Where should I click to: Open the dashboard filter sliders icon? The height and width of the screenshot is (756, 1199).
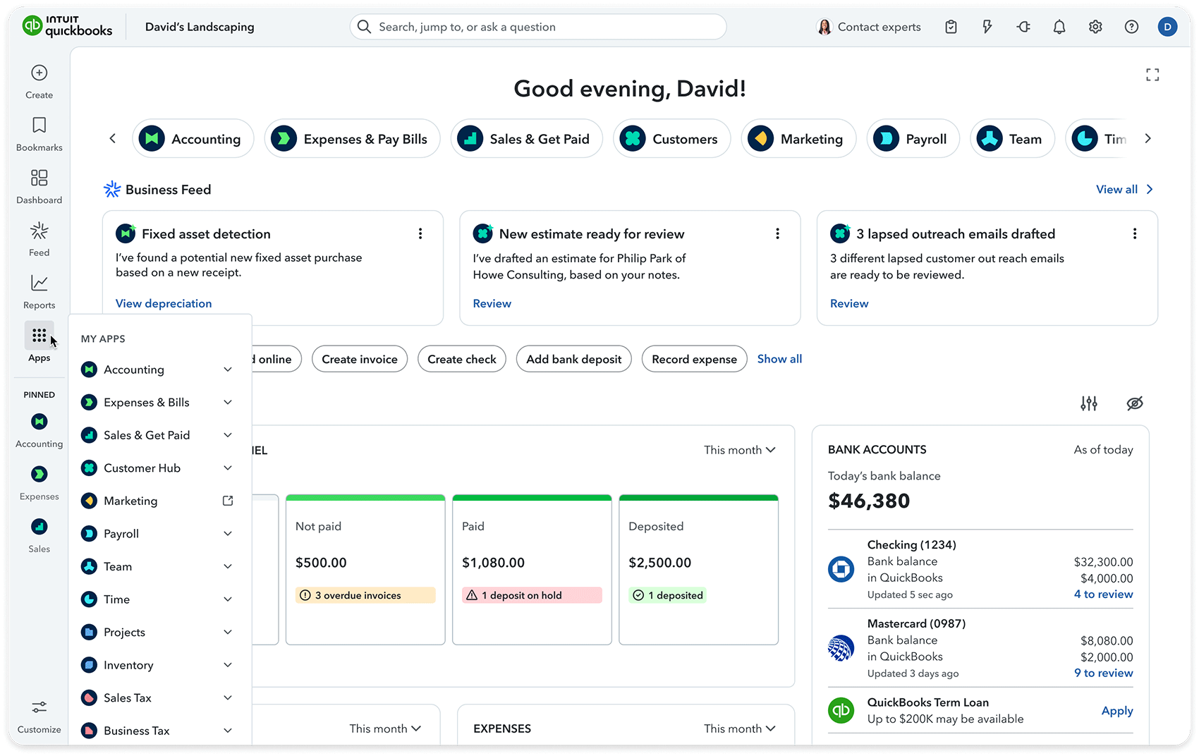pyautogui.click(x=1089, y=403)
